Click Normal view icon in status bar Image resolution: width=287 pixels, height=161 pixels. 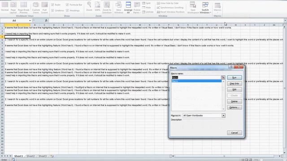tap(243, 160)
